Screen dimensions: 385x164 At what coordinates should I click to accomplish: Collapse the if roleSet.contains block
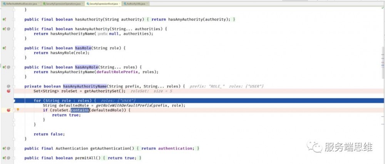coord(14,110)
